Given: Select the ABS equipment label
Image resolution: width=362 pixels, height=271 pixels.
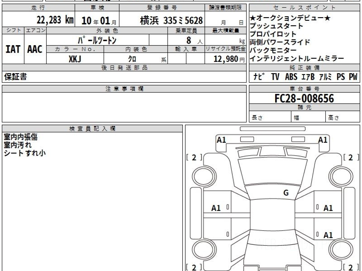Looking at the screenshot, I should tap(291, 77).
